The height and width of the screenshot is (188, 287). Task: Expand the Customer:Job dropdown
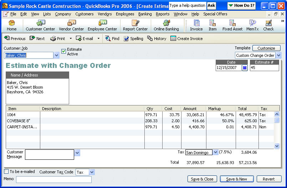pyautogui.click(x=56, y=55)
